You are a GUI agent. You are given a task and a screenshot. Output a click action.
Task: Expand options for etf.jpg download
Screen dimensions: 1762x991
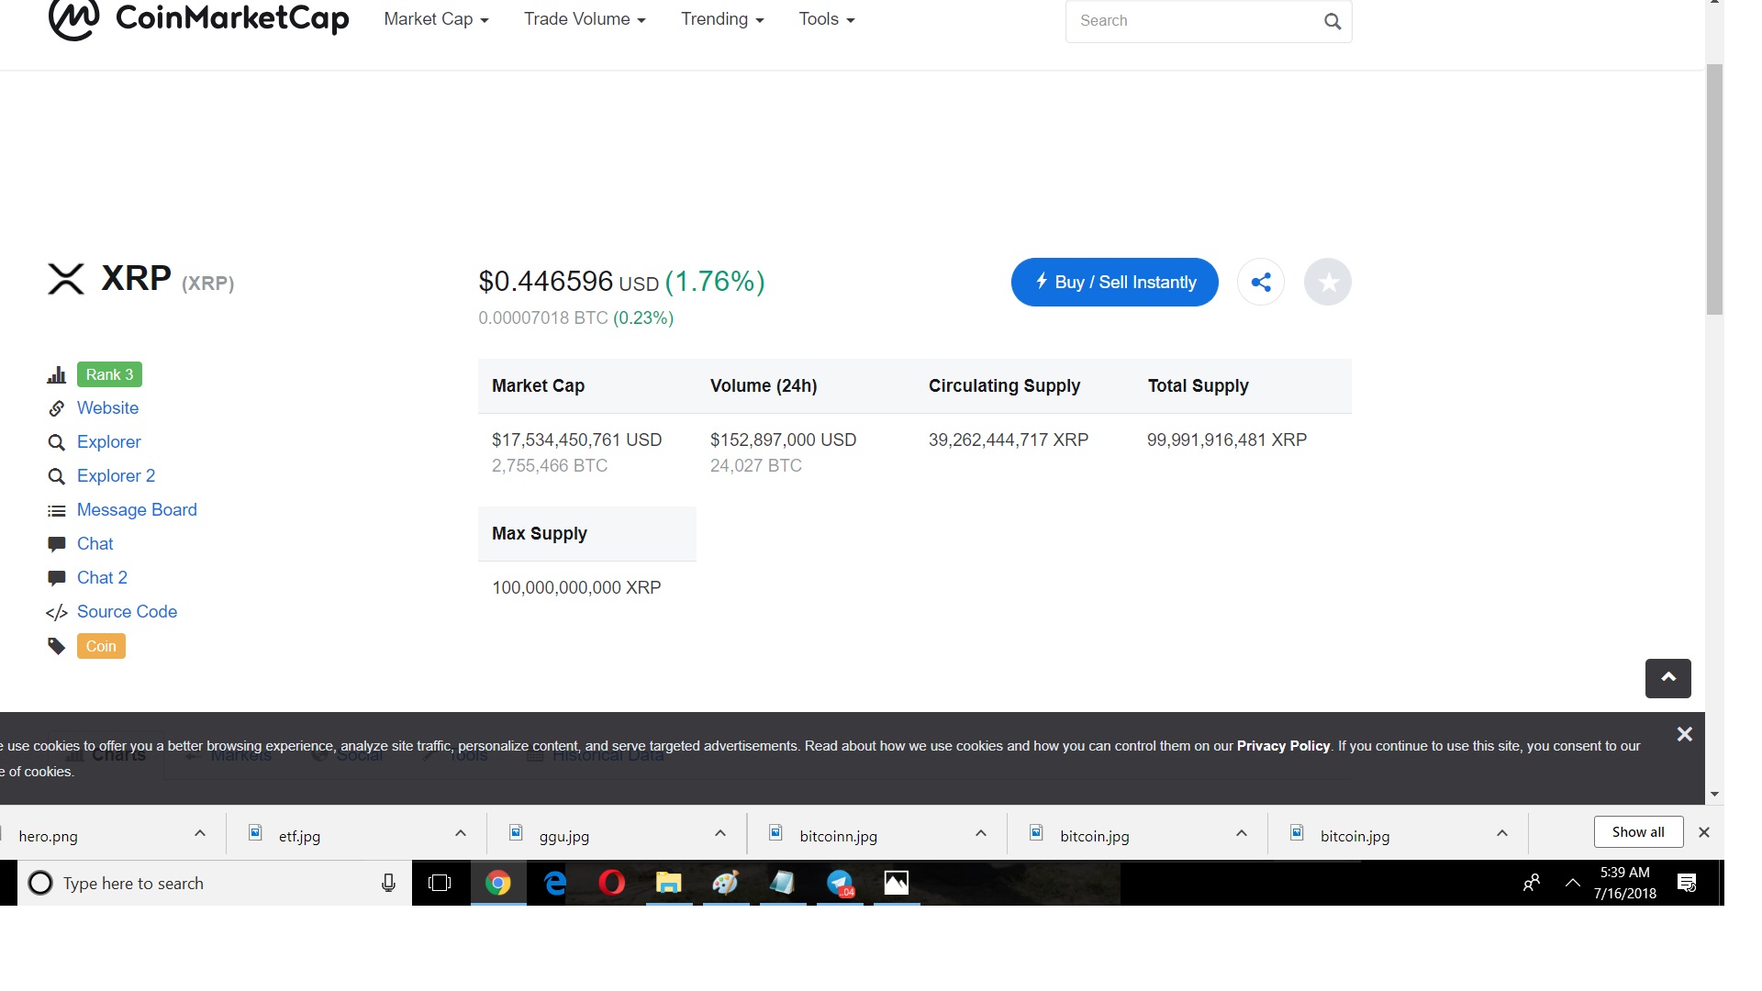461,833
